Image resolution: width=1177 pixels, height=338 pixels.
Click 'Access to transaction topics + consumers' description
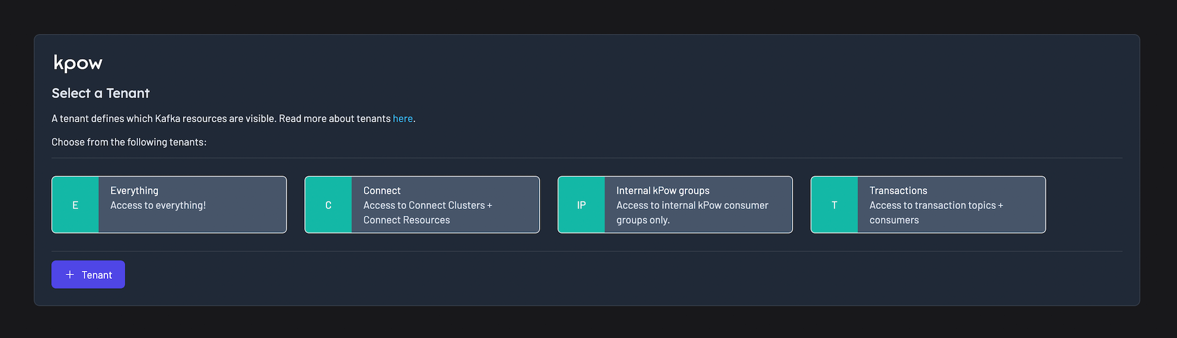click(x=936, y=213)
